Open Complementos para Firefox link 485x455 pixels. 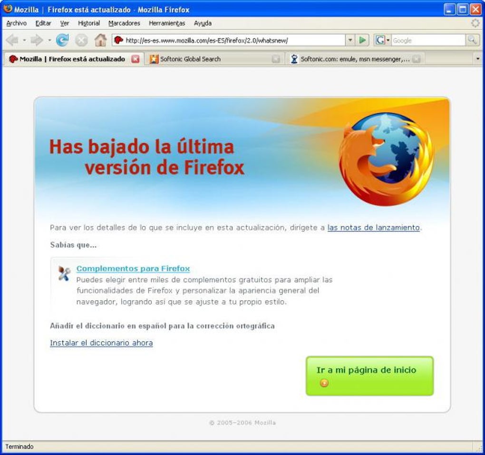(x=133, y=268)
